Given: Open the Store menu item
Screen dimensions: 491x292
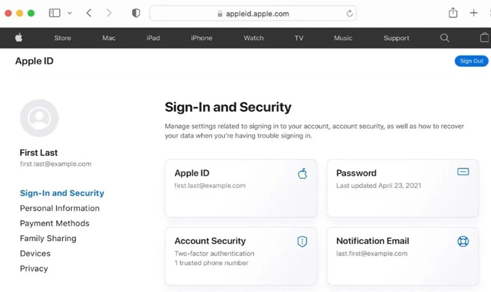Looking at the screenshot, I should (63, 38).
